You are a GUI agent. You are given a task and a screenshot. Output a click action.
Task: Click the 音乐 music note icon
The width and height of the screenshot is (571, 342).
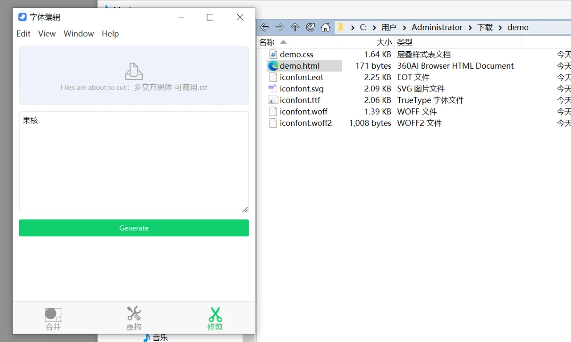(147, 338)
